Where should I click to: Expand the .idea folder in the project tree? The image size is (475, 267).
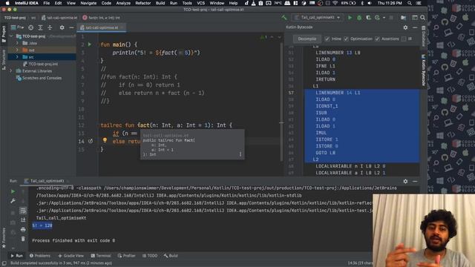17,43
